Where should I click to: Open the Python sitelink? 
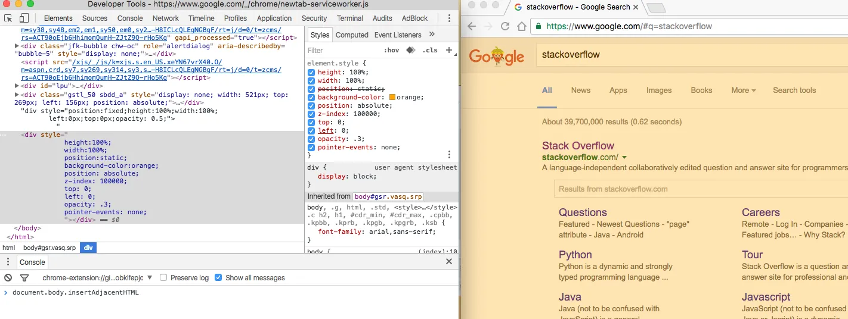pyautogui.click(x=575, y=255)
